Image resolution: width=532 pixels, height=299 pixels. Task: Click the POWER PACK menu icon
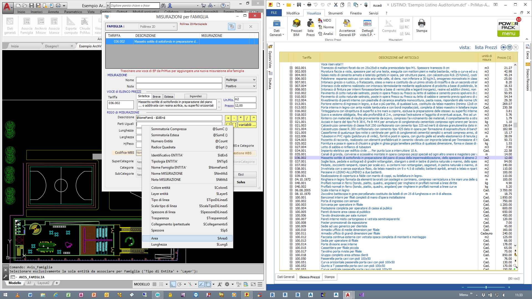coord(508,28)
